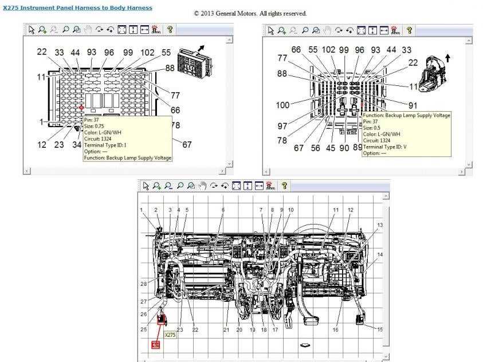Rotate clockwise in left connector viewer
Screen dimensions: 483x362
click(99, 30)
